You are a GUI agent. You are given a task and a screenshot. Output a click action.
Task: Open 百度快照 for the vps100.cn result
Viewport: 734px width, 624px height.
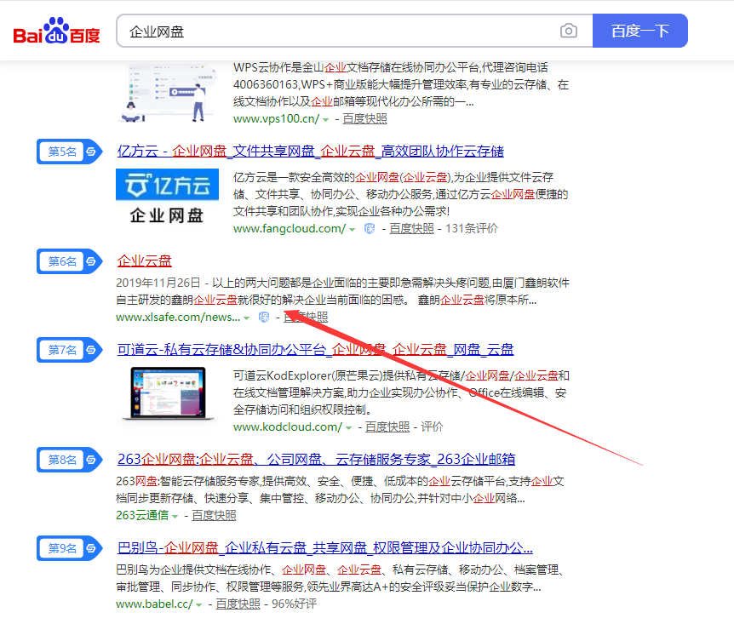pos(364,119)
